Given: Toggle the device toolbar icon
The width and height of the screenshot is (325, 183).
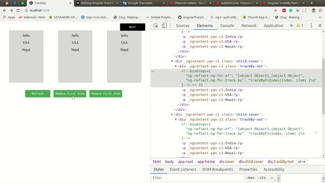Looking at the screenshot, I should click(164, 25).
